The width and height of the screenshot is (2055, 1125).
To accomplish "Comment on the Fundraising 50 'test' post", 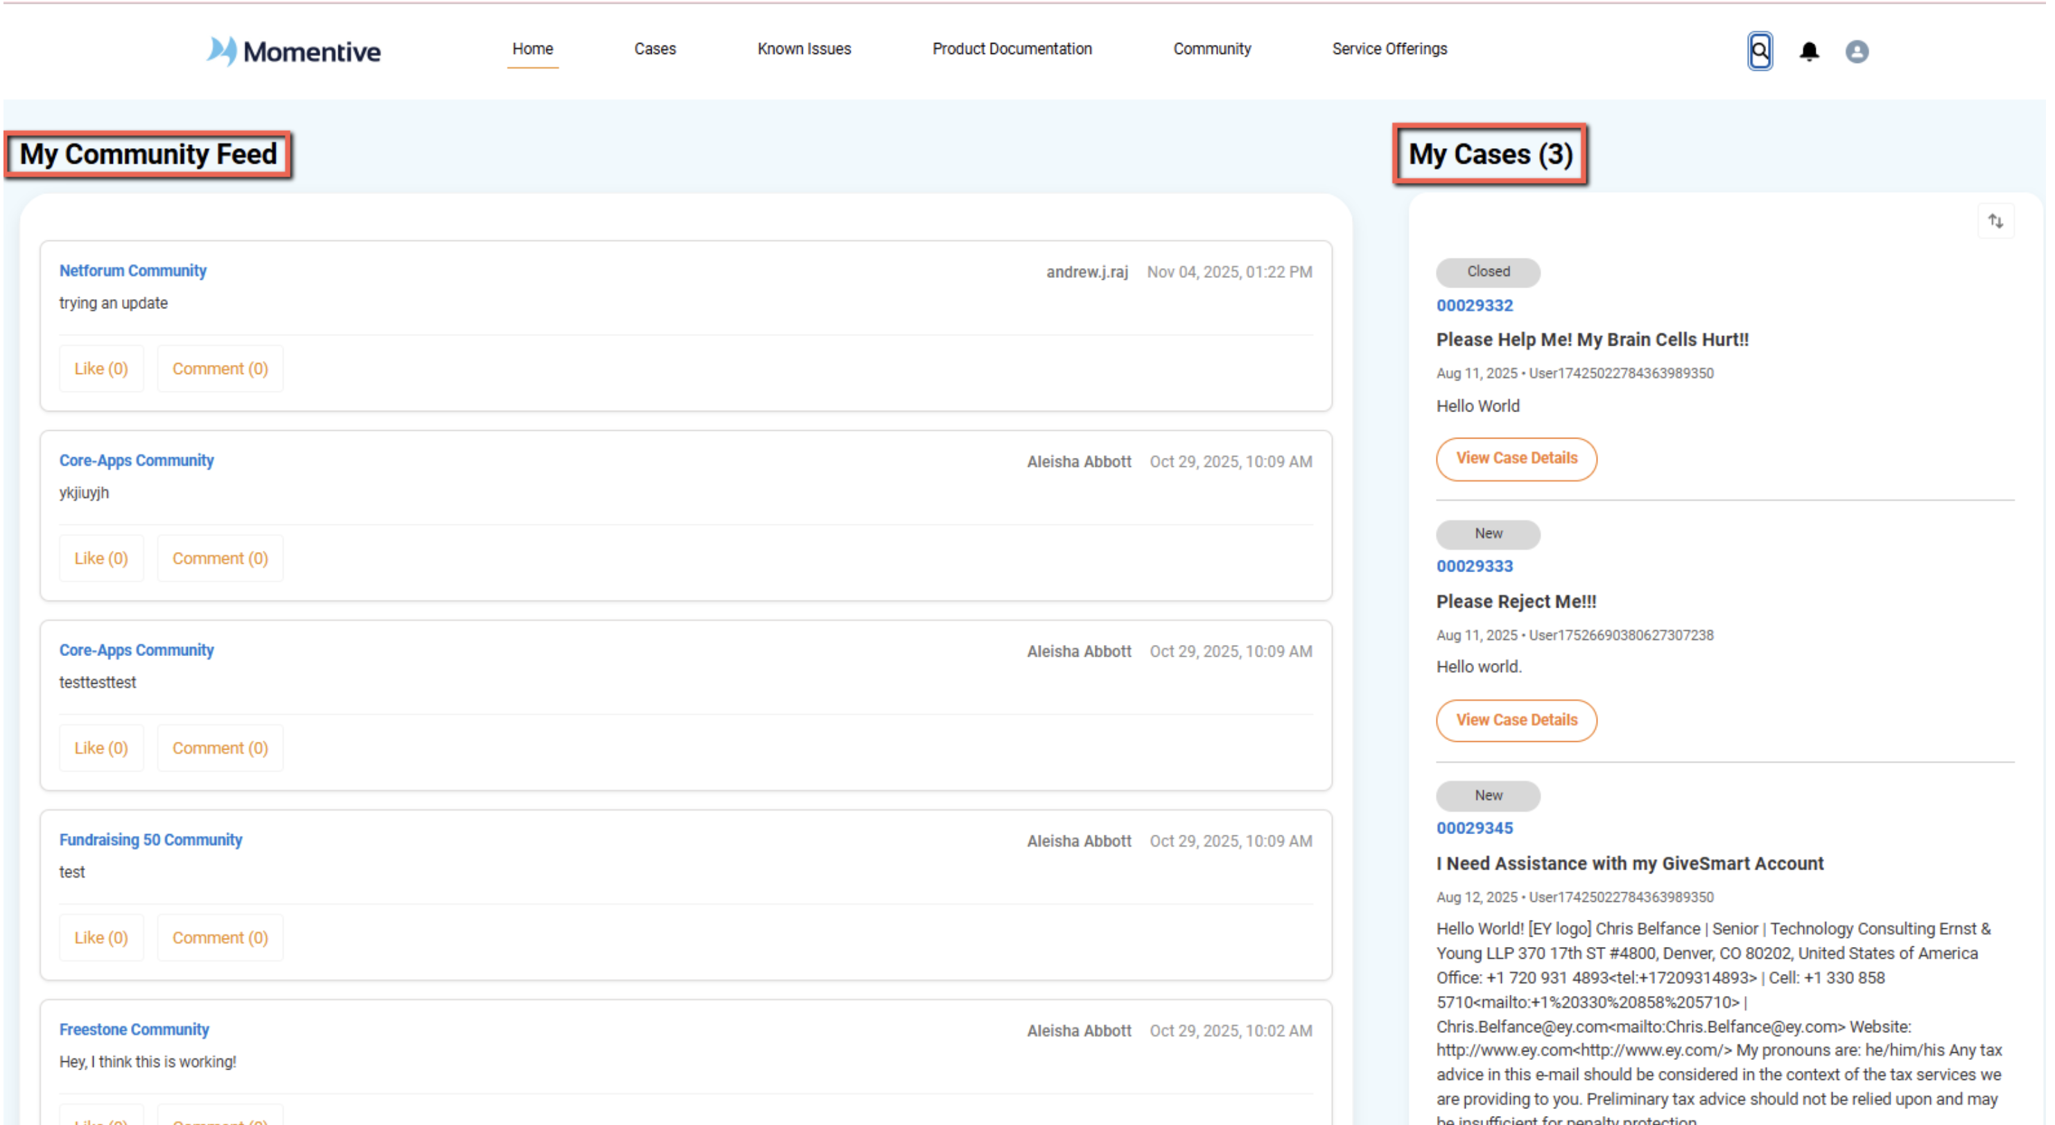I will click(x=220, y=938).
